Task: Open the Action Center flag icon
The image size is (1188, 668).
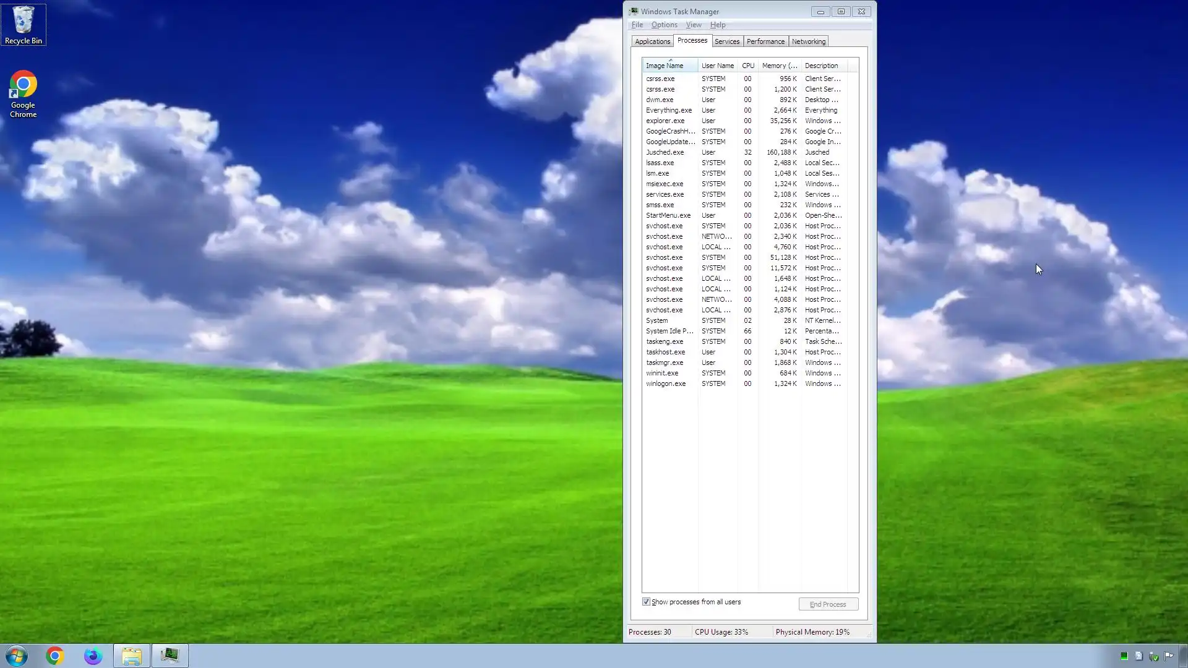Action: (x=1169, y=656)
